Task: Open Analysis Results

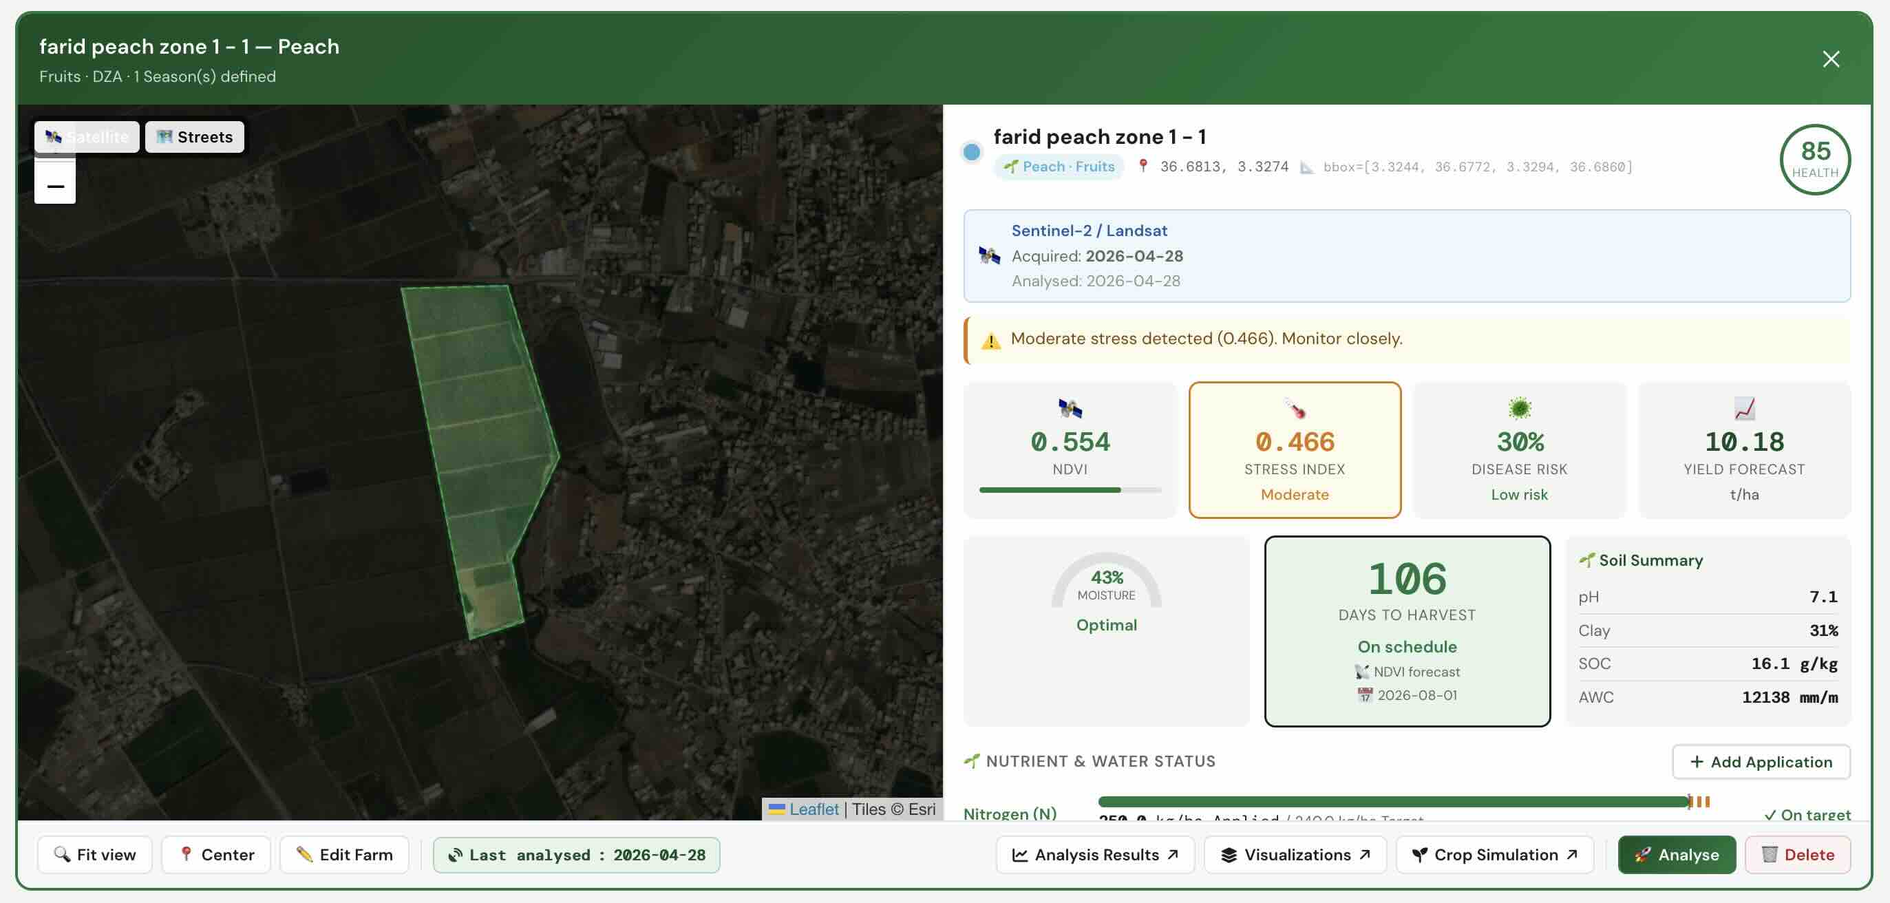Action: 1096,855
